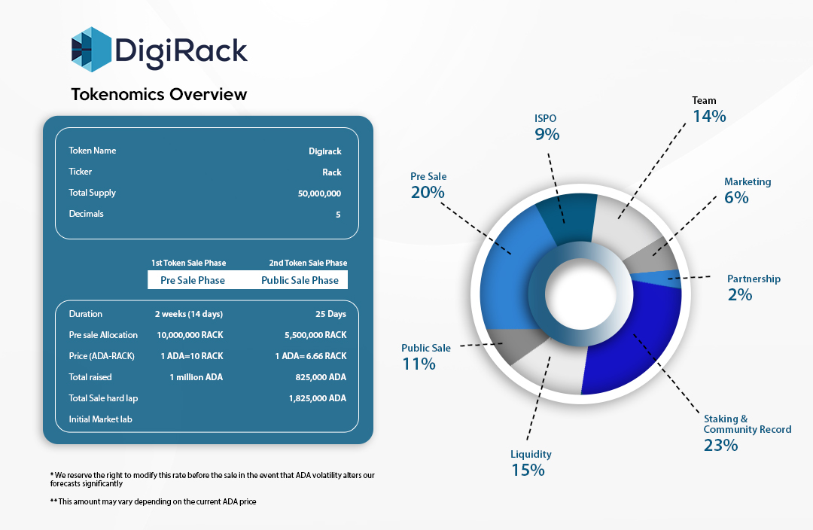Click the decimals value 5
The height and width of the screenshot is (530, 813).
pyautogui.click(x=338, y=215)
